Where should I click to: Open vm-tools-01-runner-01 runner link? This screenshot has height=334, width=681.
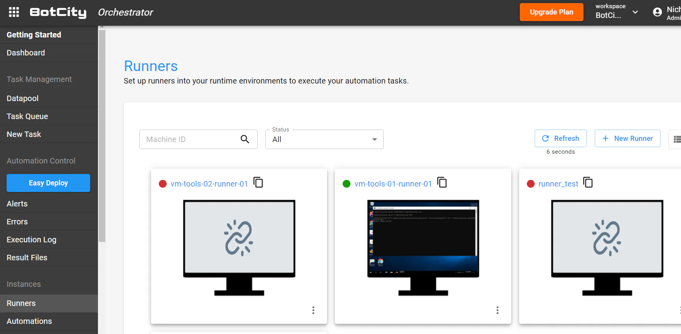click(393, 184)
